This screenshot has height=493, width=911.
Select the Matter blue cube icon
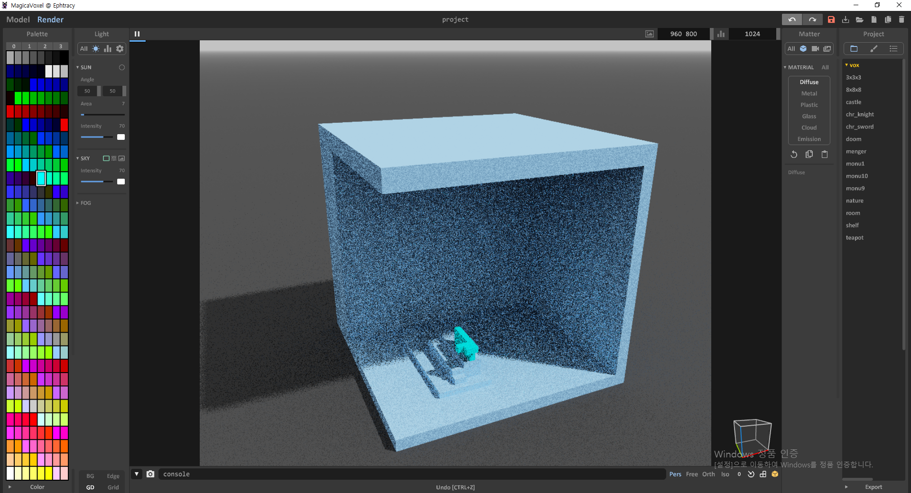pyautogui.click(x=803, y=48)
